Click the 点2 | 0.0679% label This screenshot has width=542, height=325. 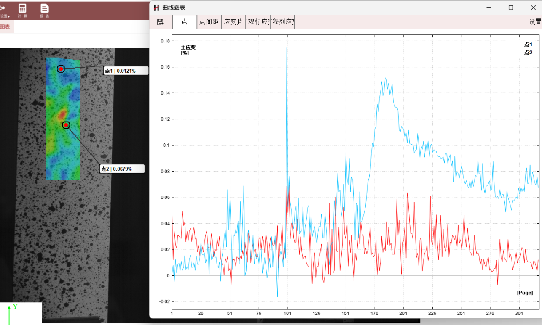point(122,169)
